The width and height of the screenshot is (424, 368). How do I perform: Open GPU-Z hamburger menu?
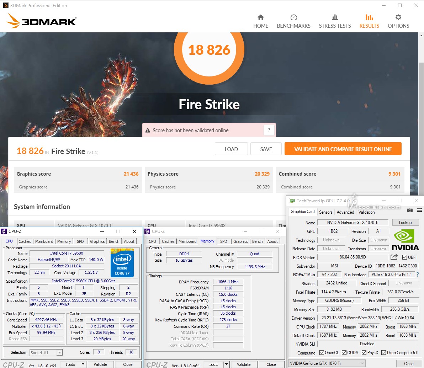(419, 210)
